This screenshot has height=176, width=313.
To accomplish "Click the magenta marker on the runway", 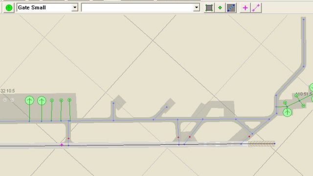I will [x=62, y=145].
